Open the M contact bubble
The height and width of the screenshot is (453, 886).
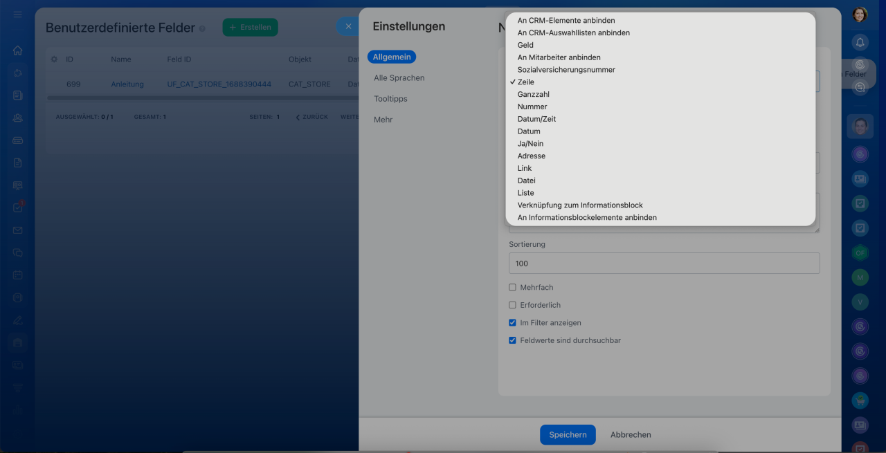pyautogui.click(x=860, y=277)
